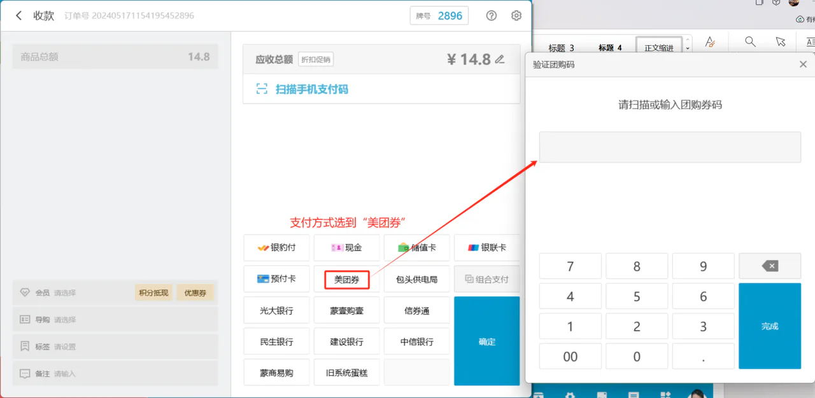
Task: Choose a sales guide in the 导购 row
Action: (115, 319)
